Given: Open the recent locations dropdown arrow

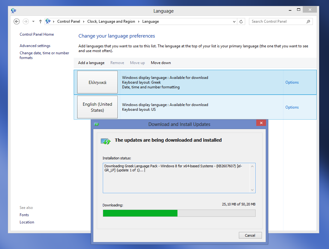Looking at the screenshot, I should tap(33, 21).
